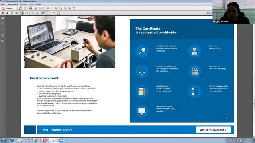Open the Windows Start button

(3, 140)
